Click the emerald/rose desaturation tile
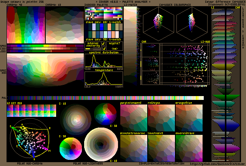The width and height of the screenshot is (246, 166). point(189,148)
